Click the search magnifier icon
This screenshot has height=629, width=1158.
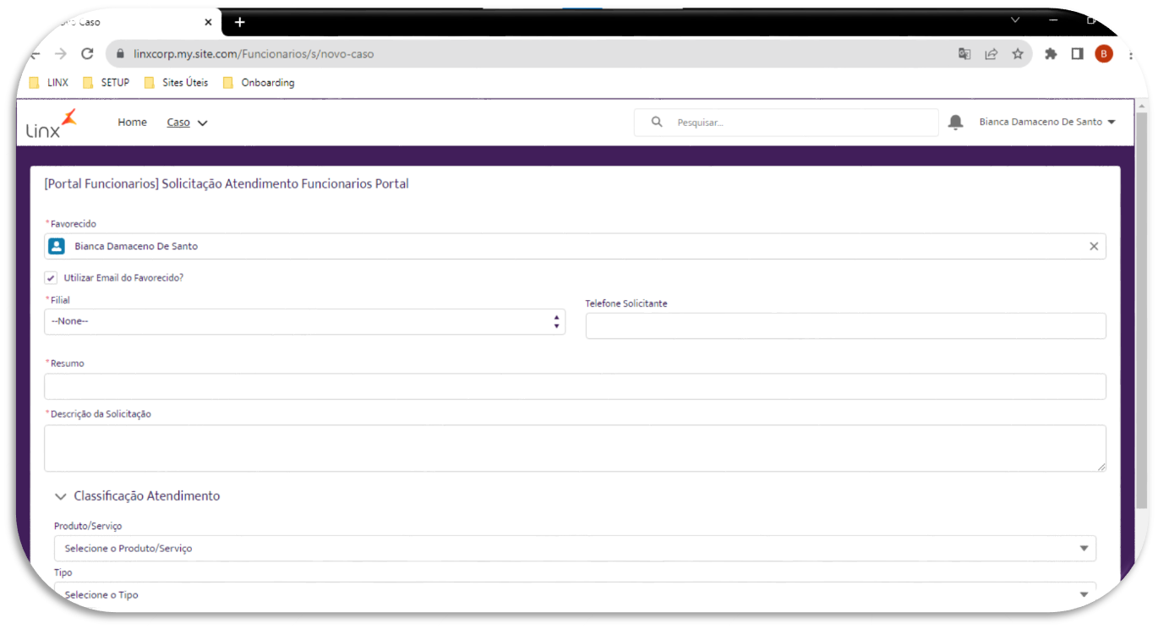[657, 123]
